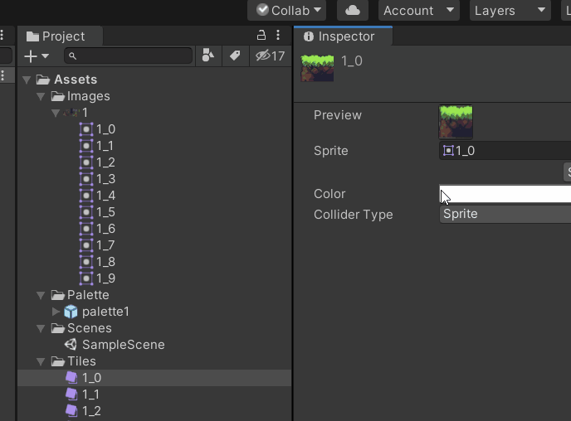Select the palette1 prefab cube icon

tap(71, 312)
